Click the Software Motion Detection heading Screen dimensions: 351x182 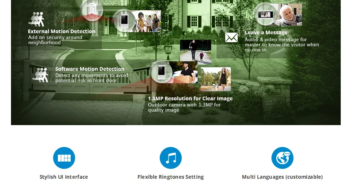click(x=90, y=69)
